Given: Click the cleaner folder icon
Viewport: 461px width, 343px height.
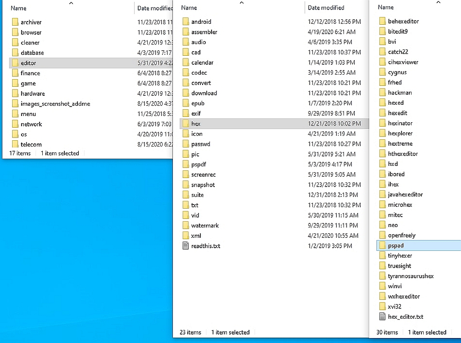Looking at the screenshot, I should 15,43.
